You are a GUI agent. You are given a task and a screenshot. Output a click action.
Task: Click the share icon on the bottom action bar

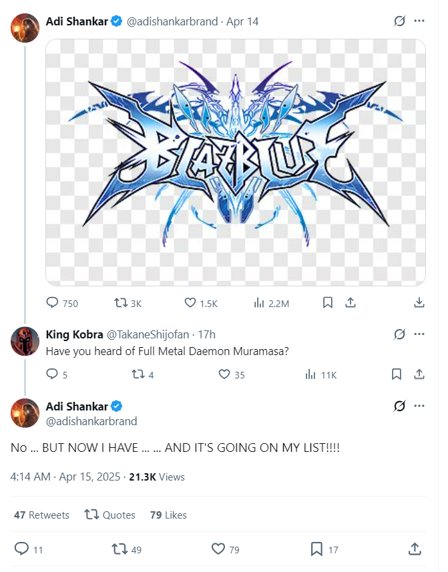coord(414,549)
